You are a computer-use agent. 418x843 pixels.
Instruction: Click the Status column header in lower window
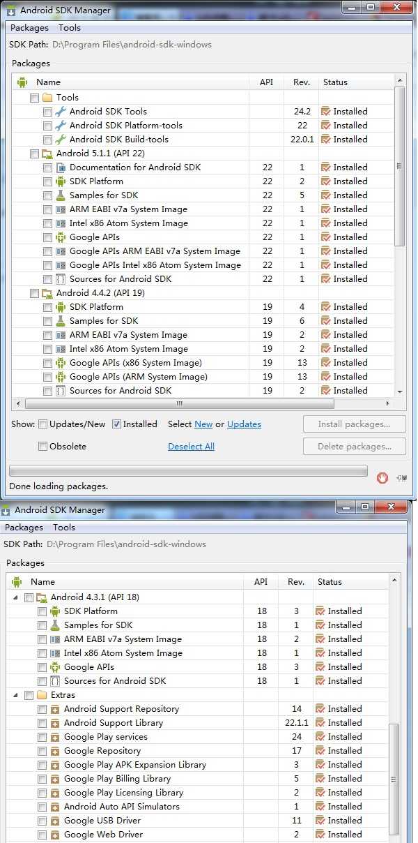coord(351,582)
